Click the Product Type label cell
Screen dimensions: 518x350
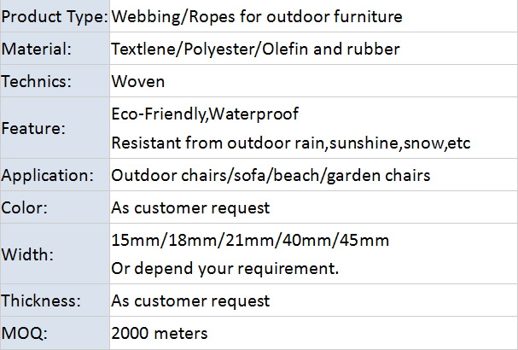[54, 16]
